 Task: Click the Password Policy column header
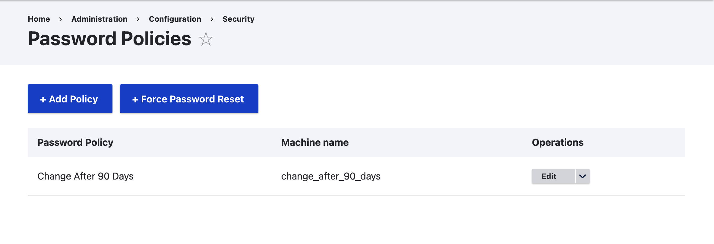click(x=75, y=142)
